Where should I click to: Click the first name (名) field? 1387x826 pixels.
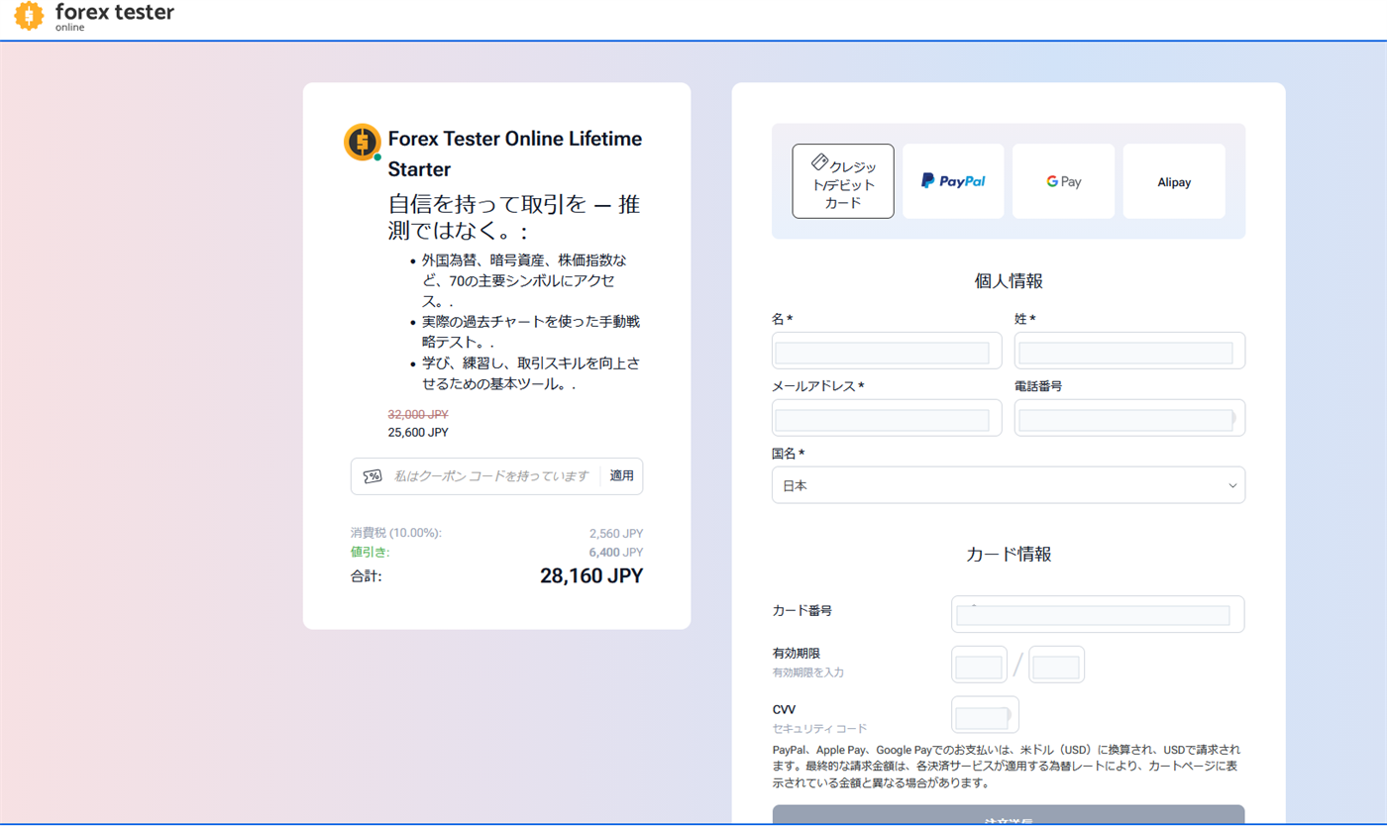[x=887, y=351]
